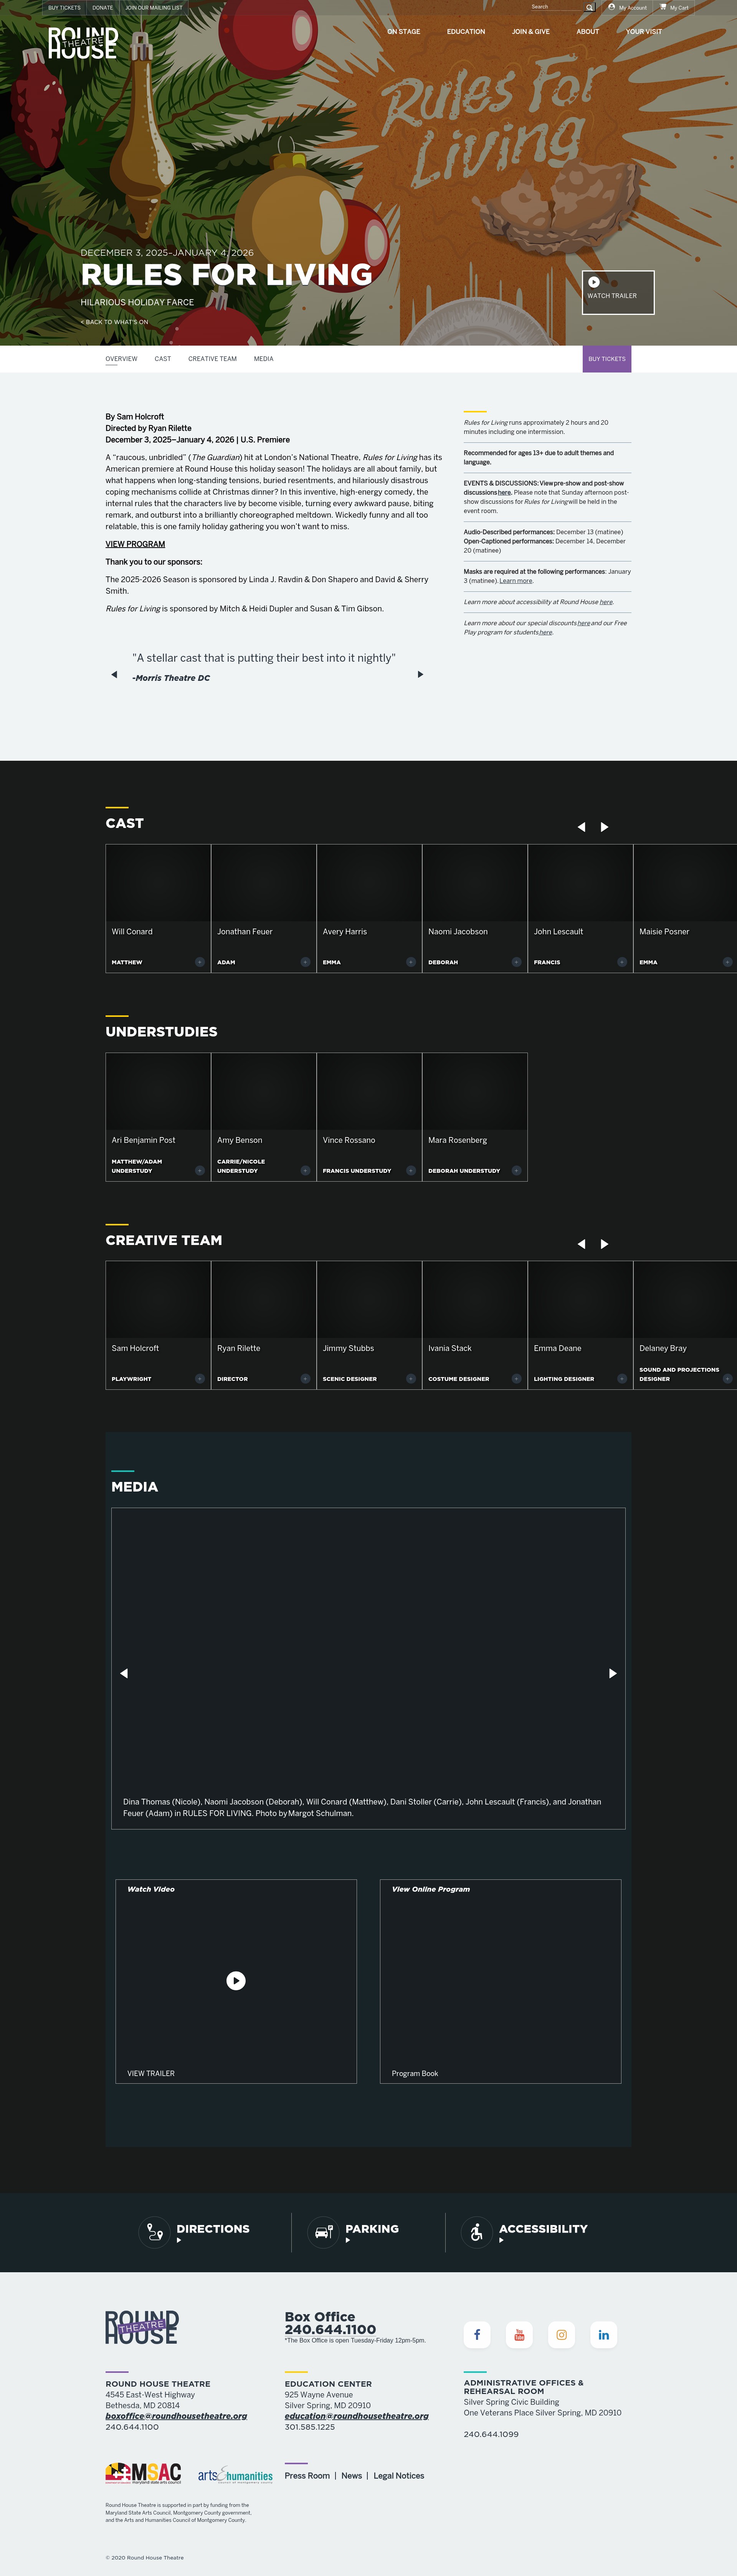
Task: Expand Jonathan Feuer's bio plus icon
Action: click(x=305, y=962)
